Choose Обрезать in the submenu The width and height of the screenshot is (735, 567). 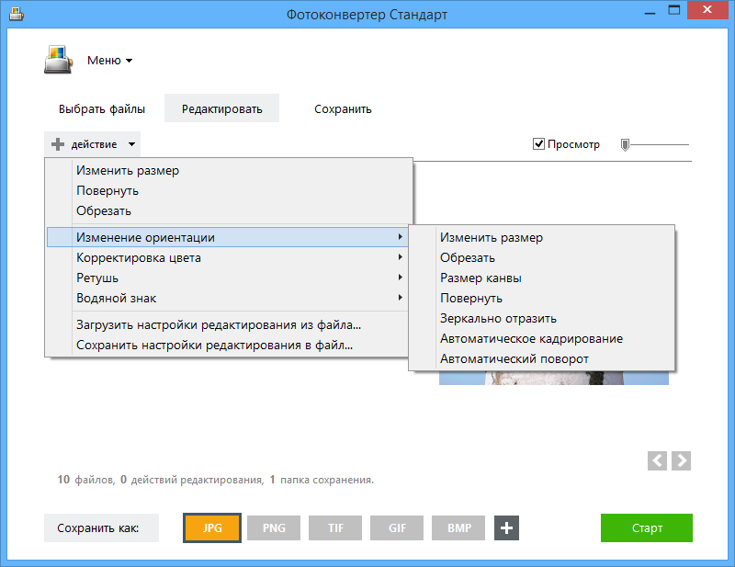click(x=542, y=257)
